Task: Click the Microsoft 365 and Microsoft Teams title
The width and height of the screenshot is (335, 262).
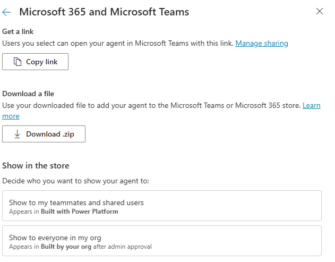Action: click(104, 12)
